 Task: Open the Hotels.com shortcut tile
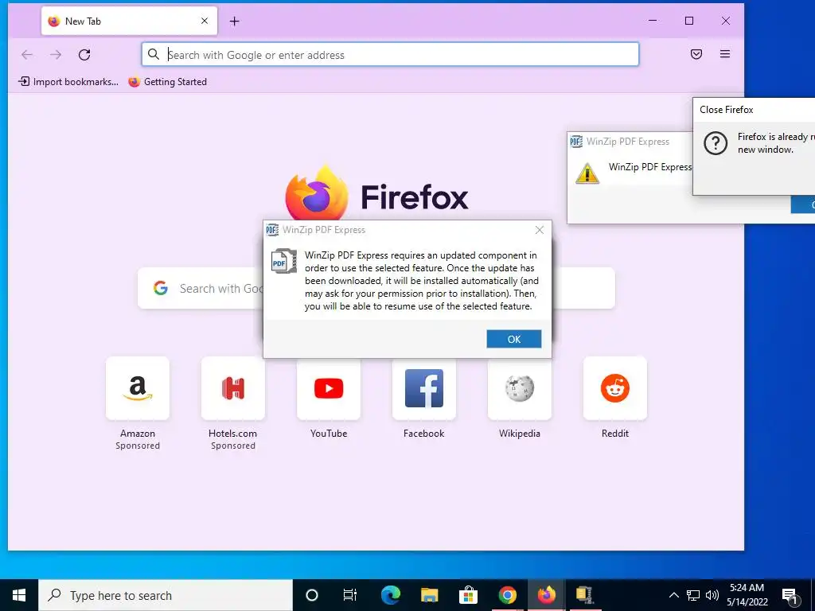tap(233, 388)
